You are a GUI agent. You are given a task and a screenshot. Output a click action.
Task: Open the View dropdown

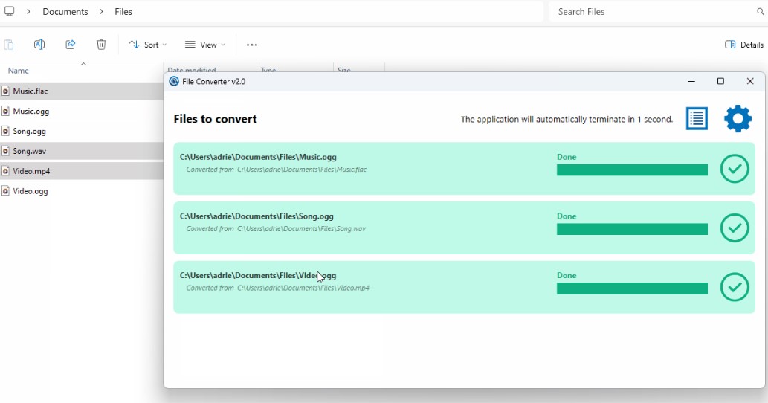click(205, 45)
